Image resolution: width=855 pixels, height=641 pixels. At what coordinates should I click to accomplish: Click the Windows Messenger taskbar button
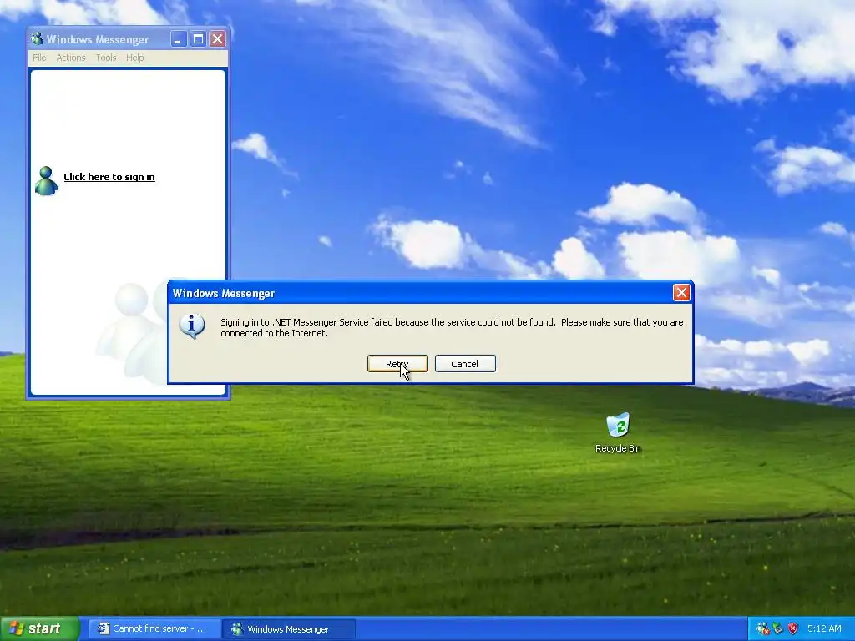(x=289, y=629)
